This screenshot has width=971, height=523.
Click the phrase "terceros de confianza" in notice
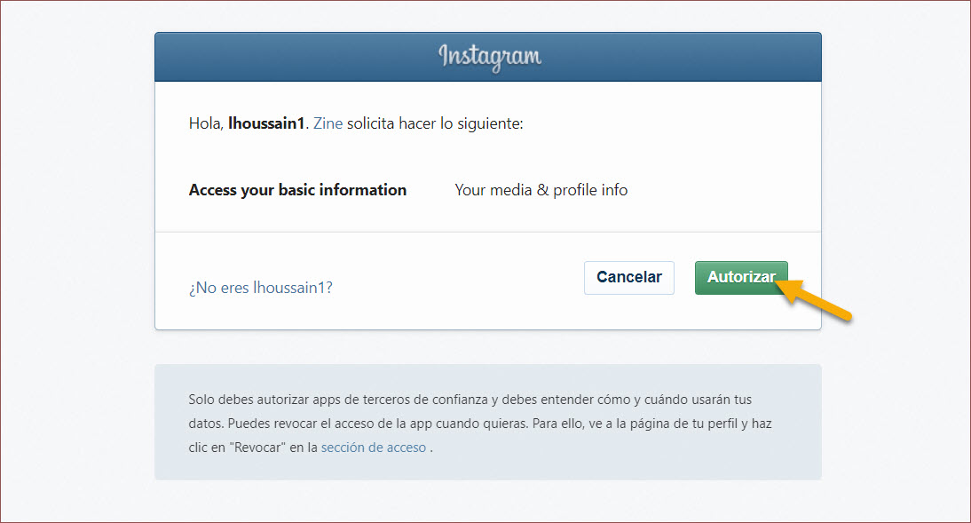(435, 400)
